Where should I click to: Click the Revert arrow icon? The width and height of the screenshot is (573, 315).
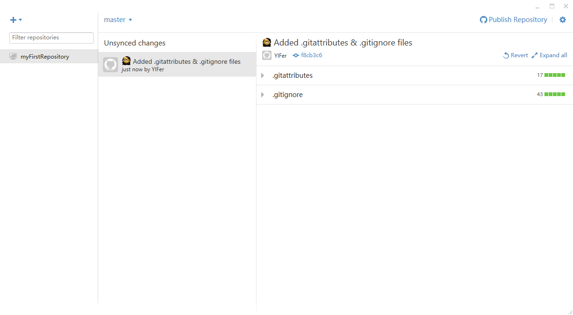pyautogui.click(x=506, y=55)
